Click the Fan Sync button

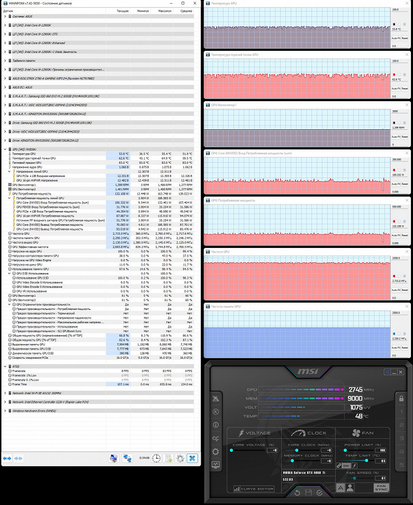(381, 488)
